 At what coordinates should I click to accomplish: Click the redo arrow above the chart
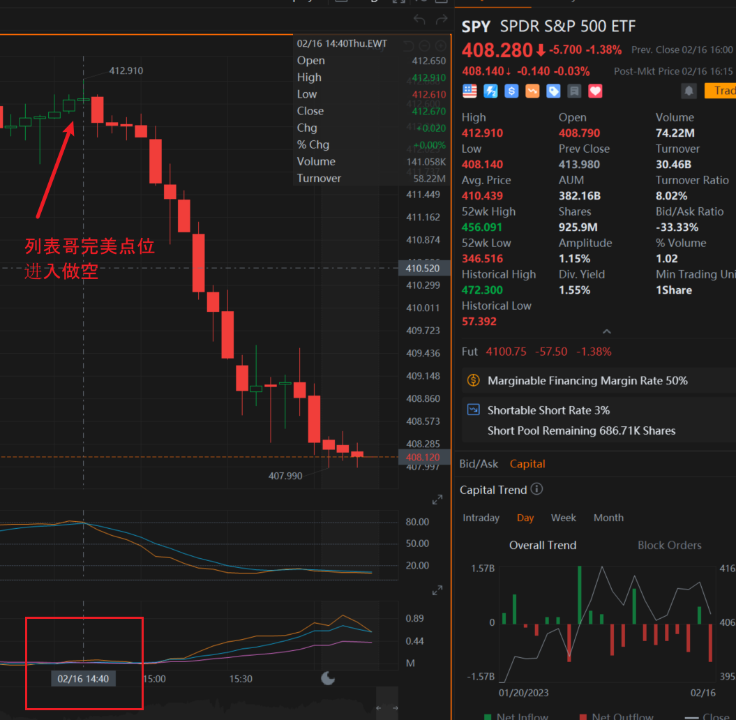[x=442, y=20]
